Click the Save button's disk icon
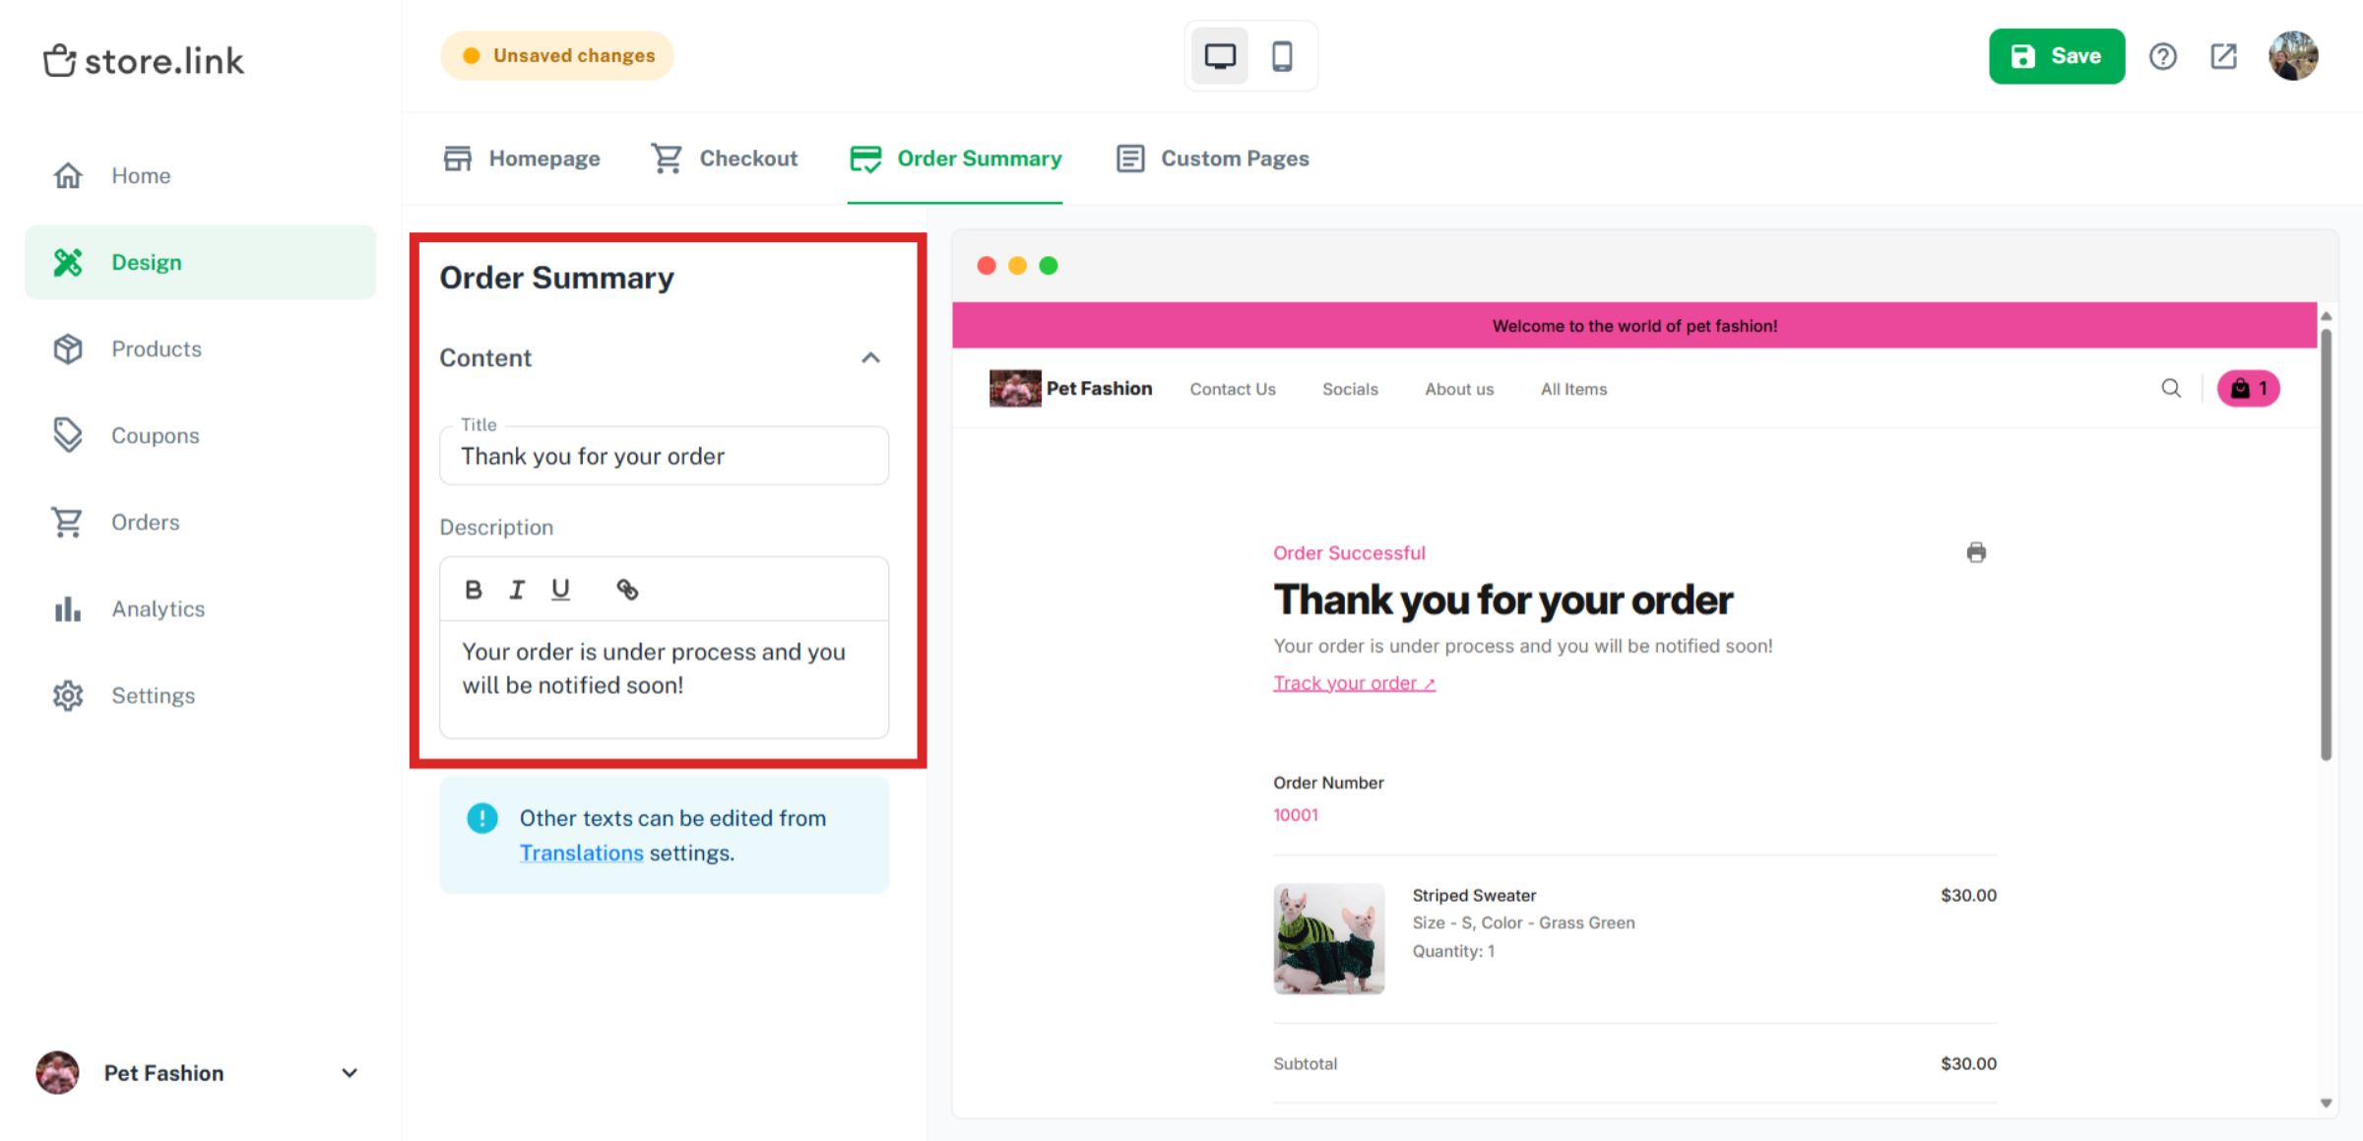 (x=2022, y=56)
